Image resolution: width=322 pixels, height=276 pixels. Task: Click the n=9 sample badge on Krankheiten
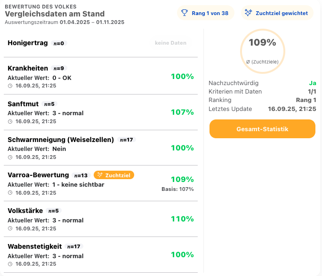58,68
